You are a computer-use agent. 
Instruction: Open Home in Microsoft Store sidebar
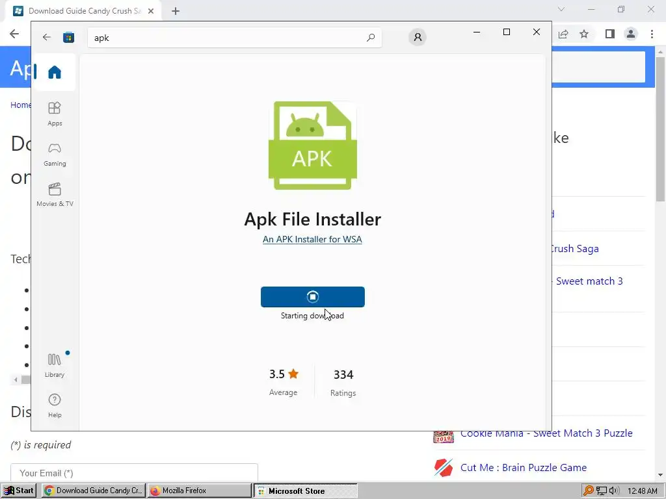point(55,72)
